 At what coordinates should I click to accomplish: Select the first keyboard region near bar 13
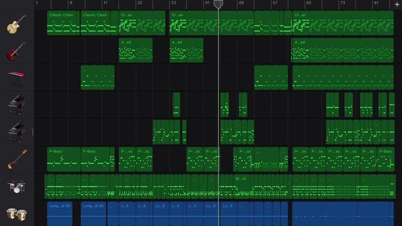(x=98, y=77)
